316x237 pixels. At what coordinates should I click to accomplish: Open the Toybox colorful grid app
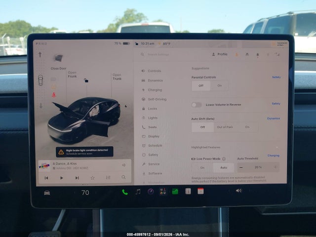coord(163,191)
